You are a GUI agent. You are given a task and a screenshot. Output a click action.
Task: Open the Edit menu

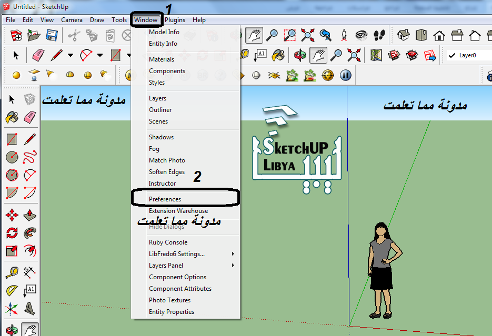27,20
